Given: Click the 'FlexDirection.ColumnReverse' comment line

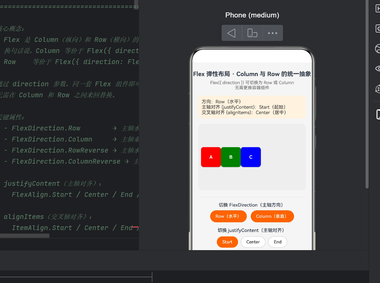Looking at the screenshot, I should (x=71, y=162).
